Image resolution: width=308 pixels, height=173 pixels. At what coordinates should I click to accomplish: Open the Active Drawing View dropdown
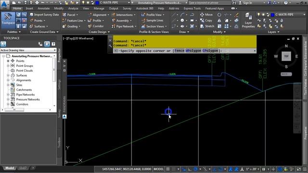coord(28,50)
